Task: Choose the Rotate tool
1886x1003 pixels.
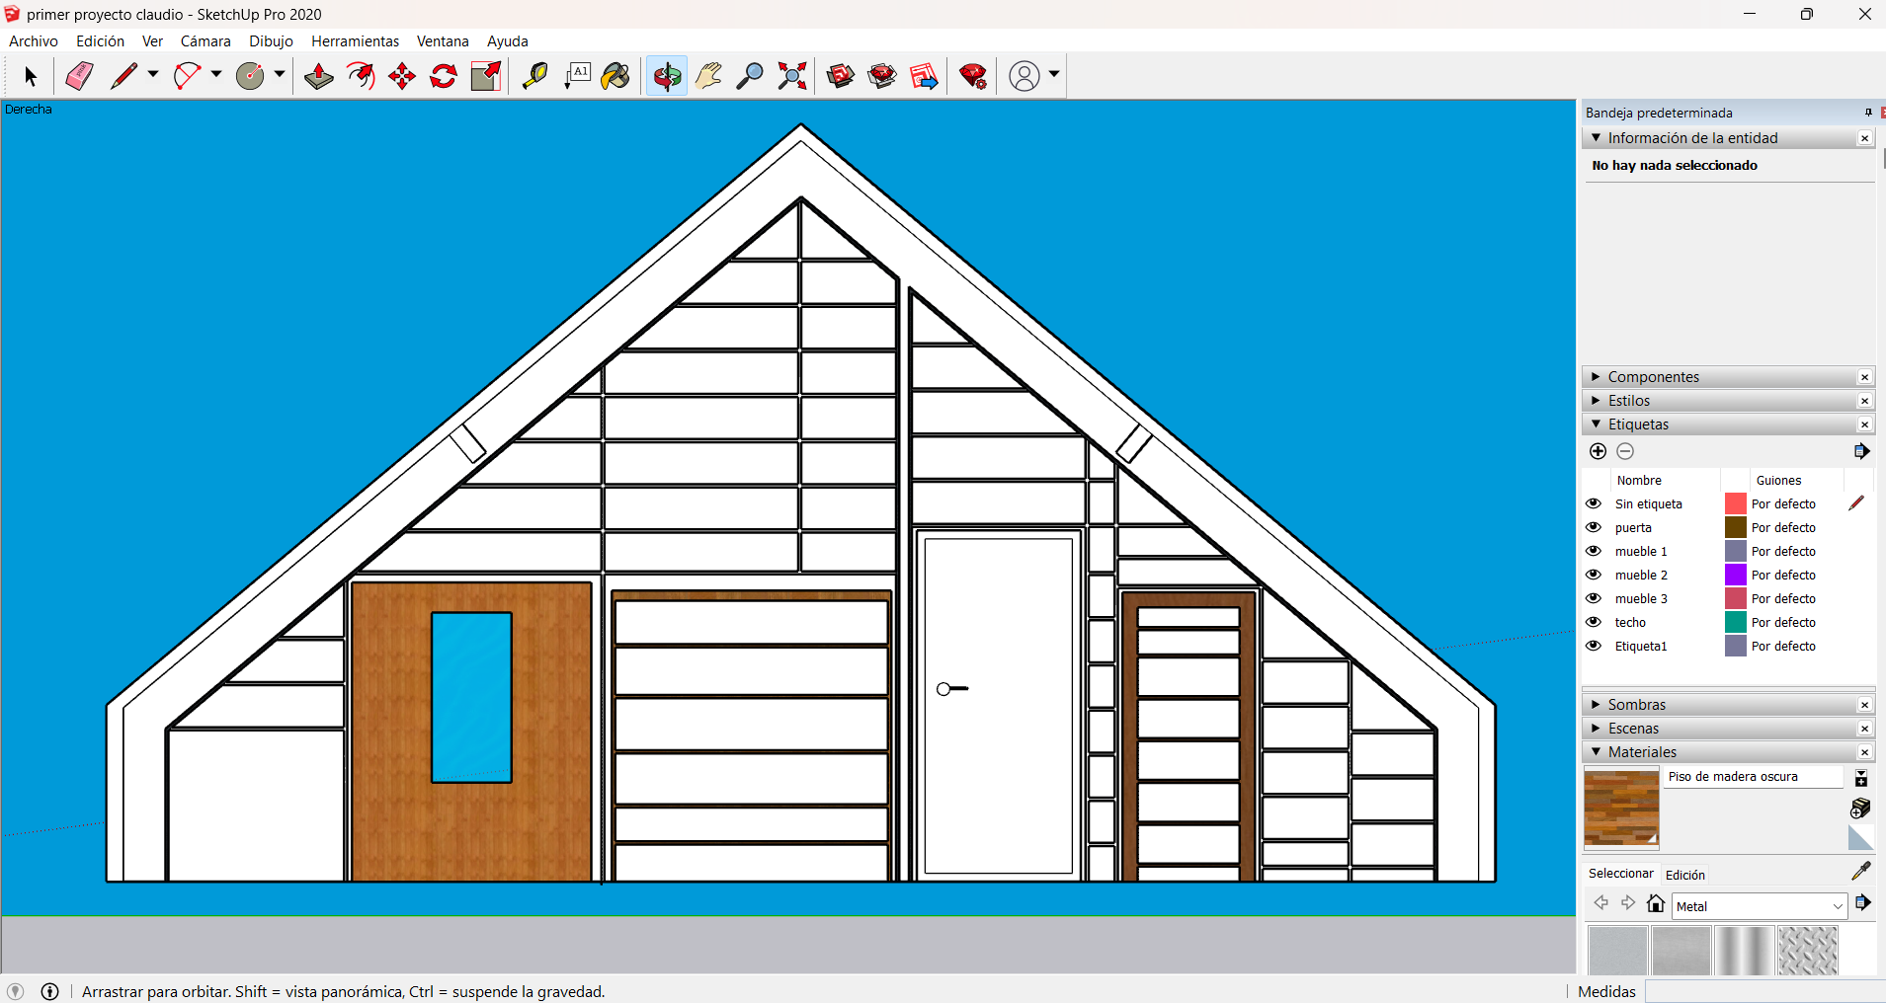Action: click(444, 76)
